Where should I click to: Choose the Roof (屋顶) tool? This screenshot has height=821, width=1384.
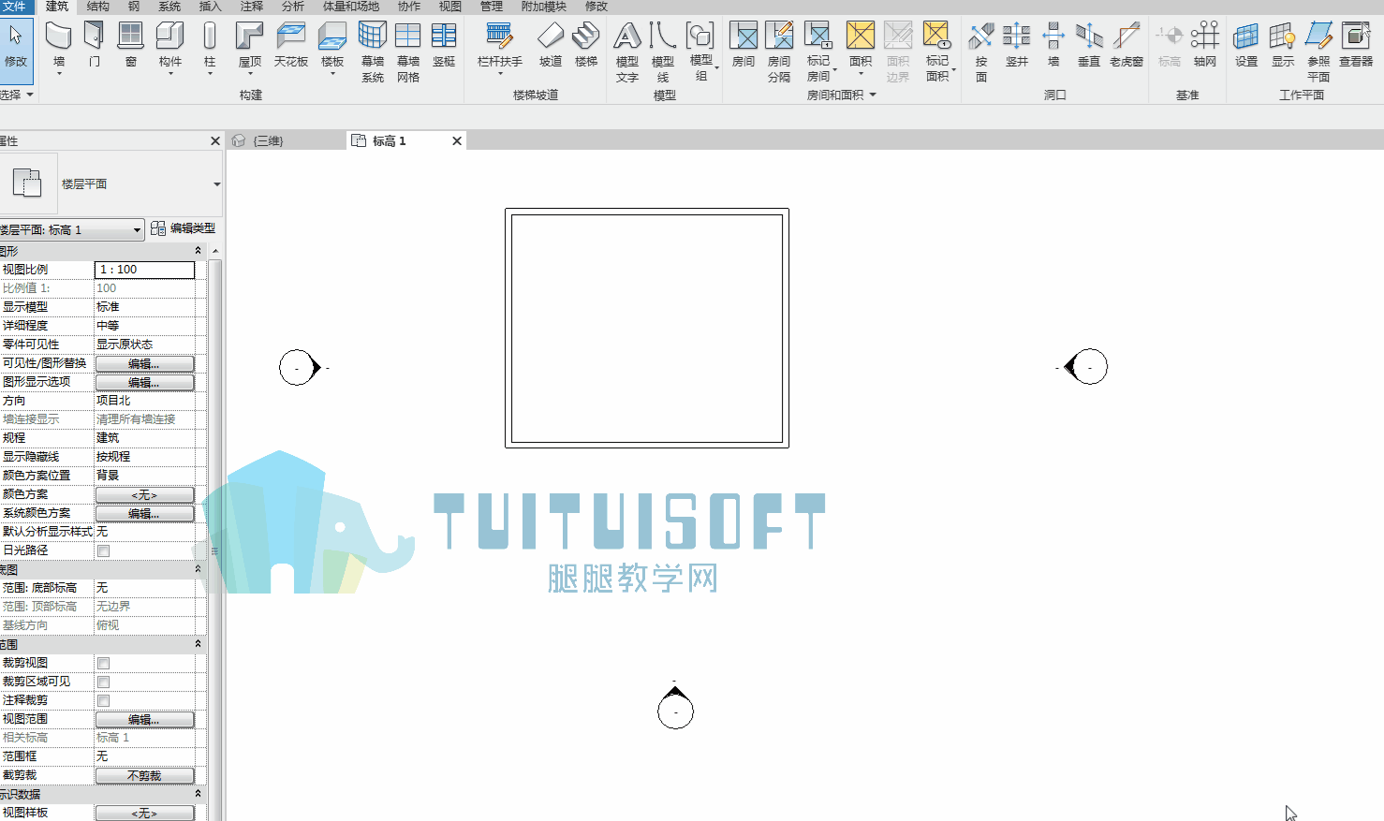[x=250, y=46]
